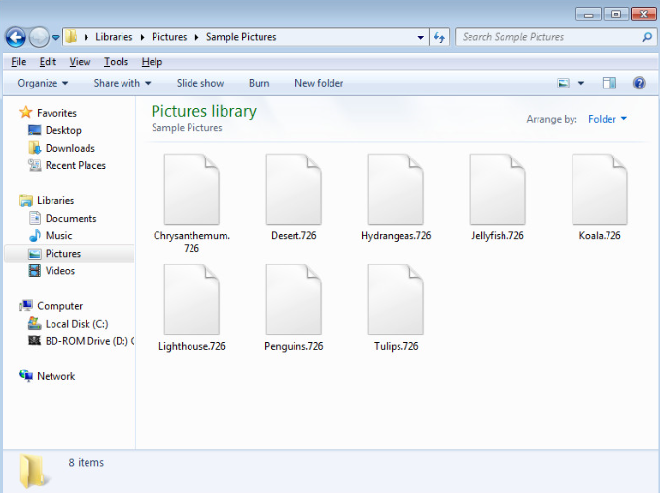Open the Tools menu
Viewport: 660px width, 493px height.
click(x=116, y=62)
